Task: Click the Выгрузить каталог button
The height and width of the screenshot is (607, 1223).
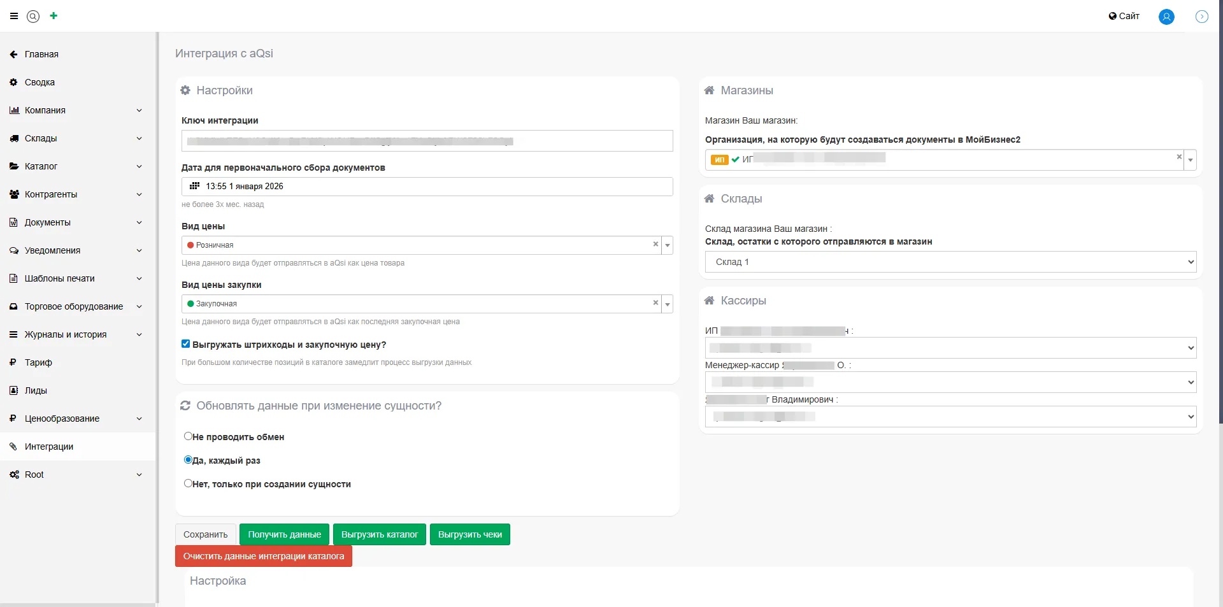Action: pos(379,534)
